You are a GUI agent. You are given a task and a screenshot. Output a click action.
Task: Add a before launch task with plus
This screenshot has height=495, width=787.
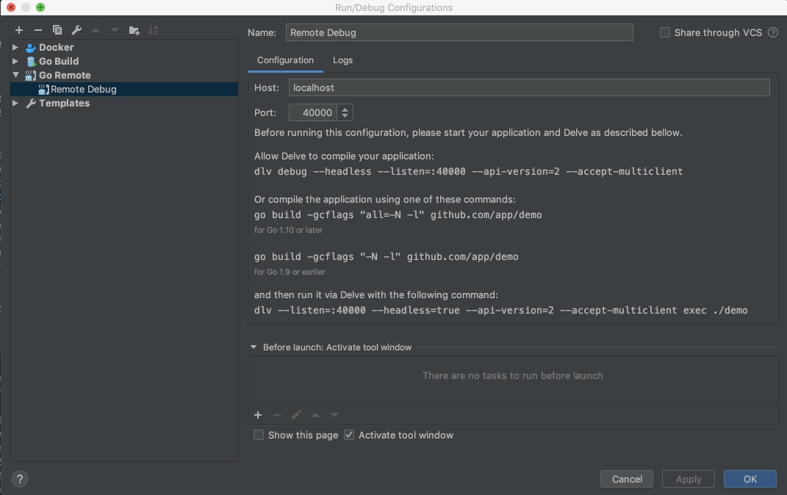pos(258,415)
